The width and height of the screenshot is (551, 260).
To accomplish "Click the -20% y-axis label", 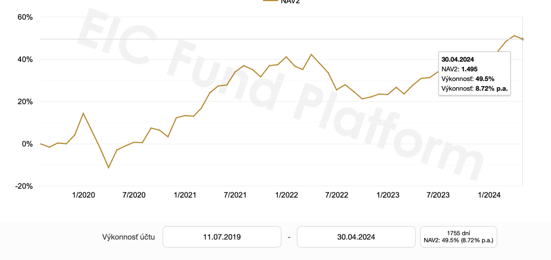I will [x=24, y=186].
